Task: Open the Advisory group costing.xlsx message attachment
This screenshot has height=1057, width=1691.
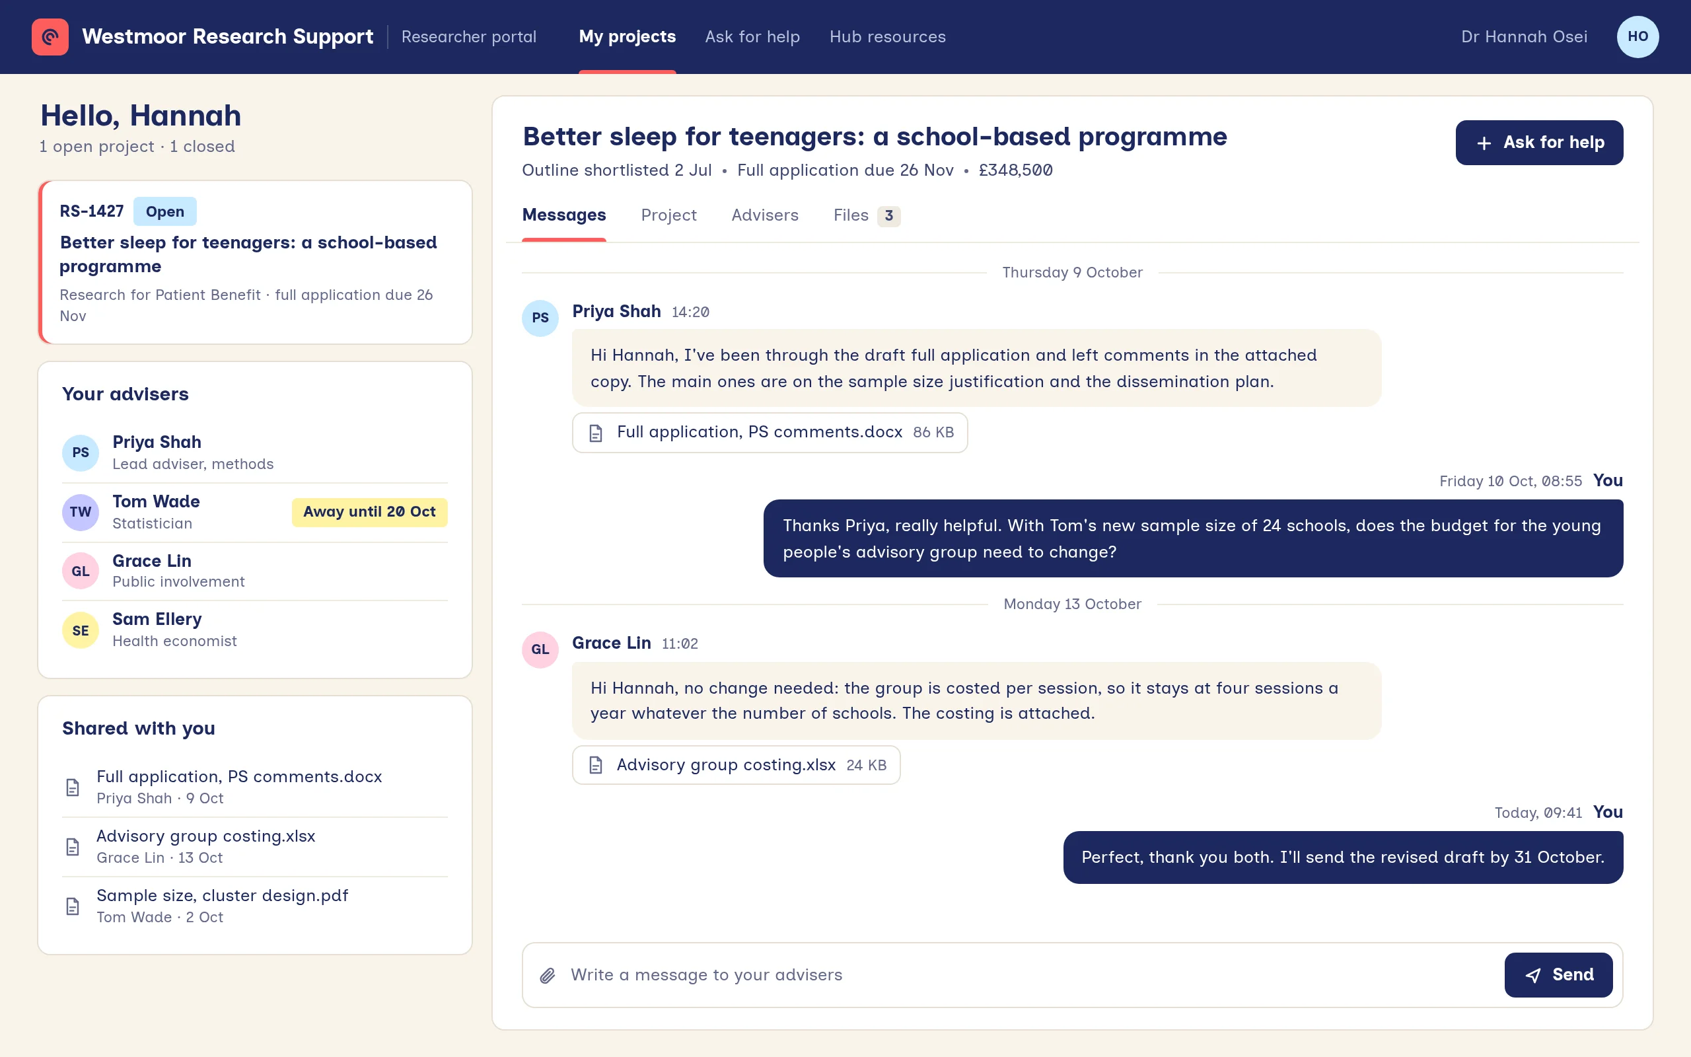Action: coord(736,765)
